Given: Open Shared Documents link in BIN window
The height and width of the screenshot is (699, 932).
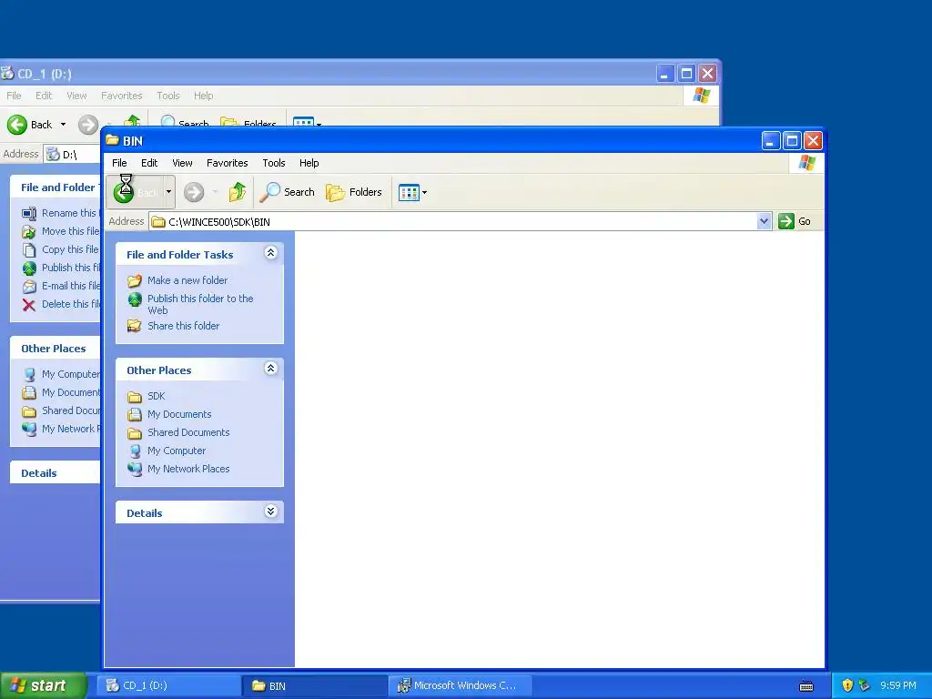Looking at the screenshot, I should 188,432.
